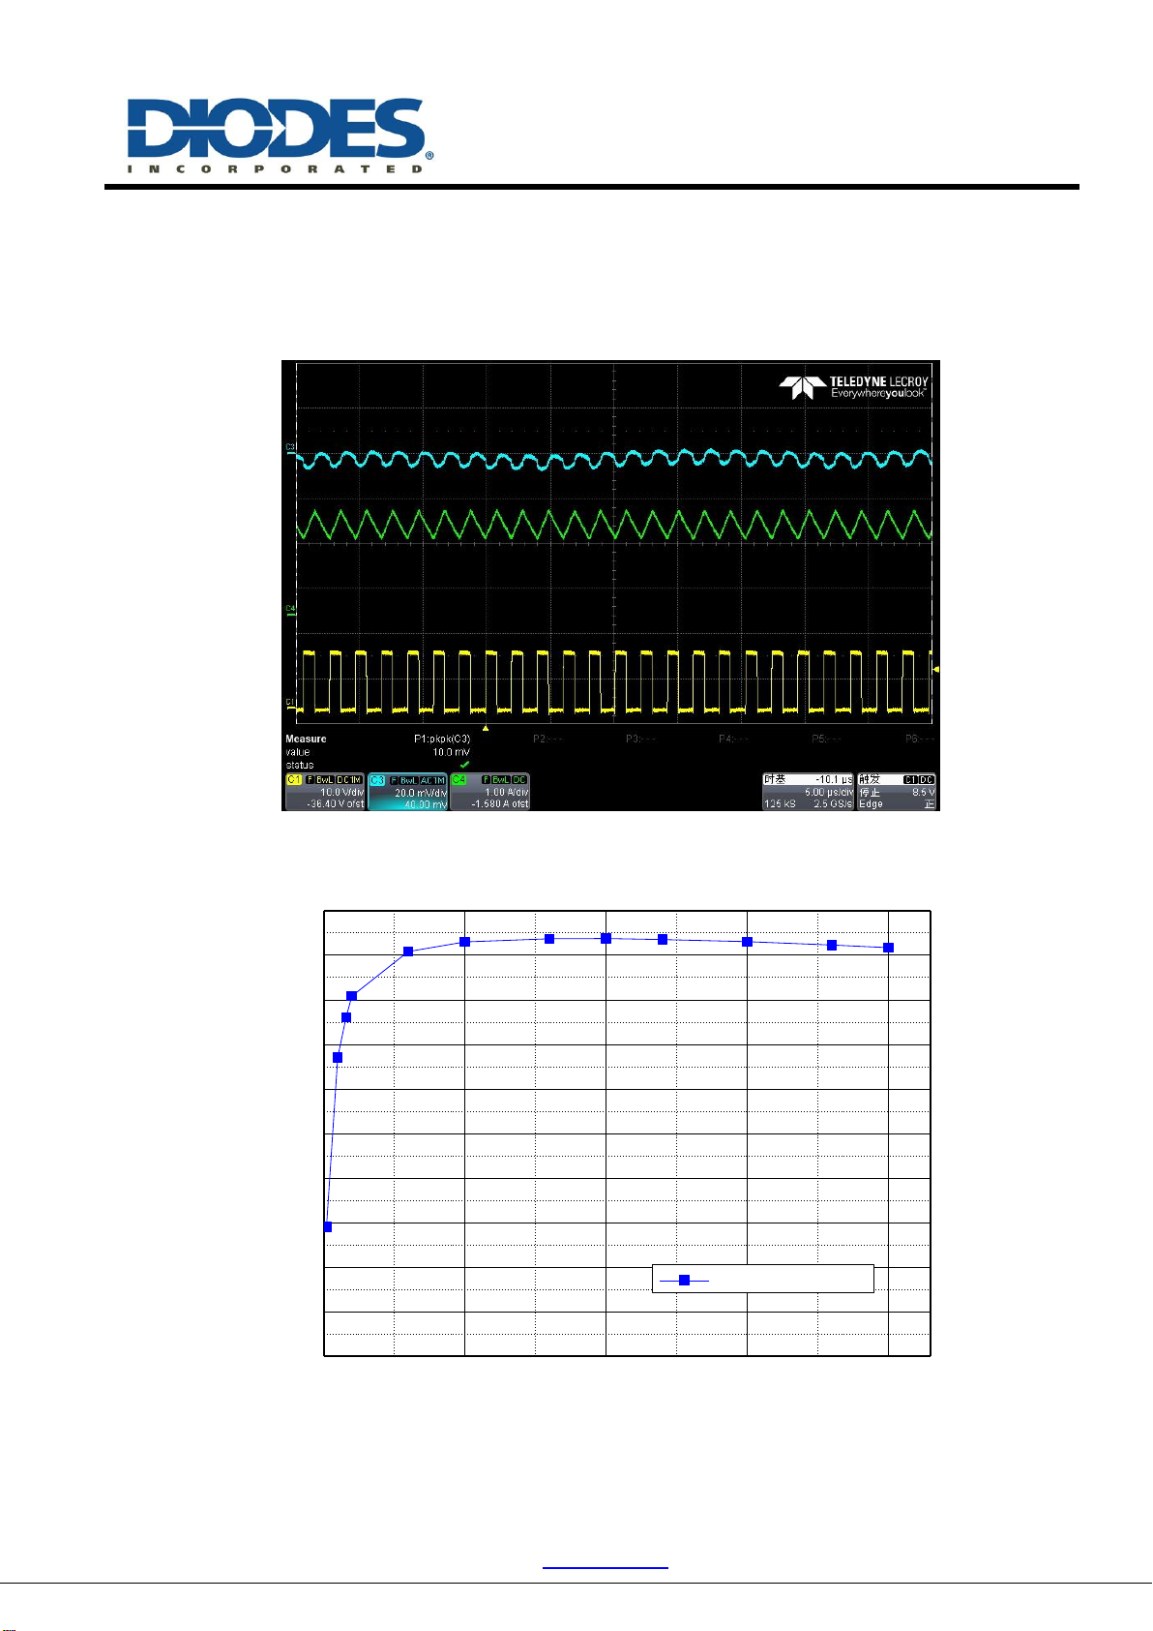
Task: Click the green status checkmark
Action: click(x=464, y=765)
